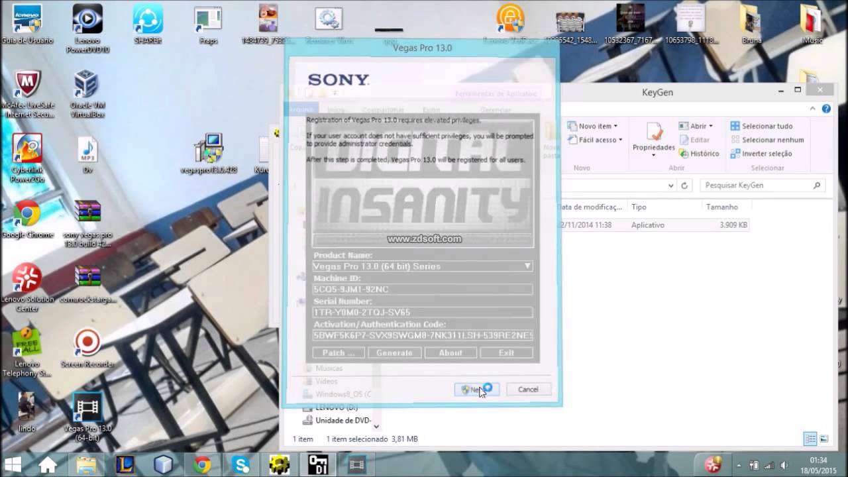Open the Fraps desktop shortcut

tap(208, 25)
